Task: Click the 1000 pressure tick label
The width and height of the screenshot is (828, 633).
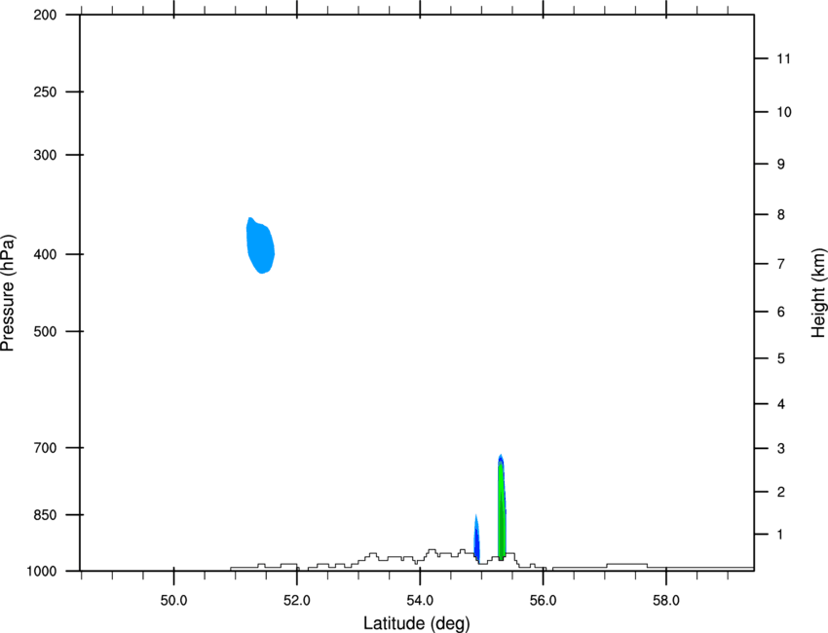Action: tap(42, 572)
